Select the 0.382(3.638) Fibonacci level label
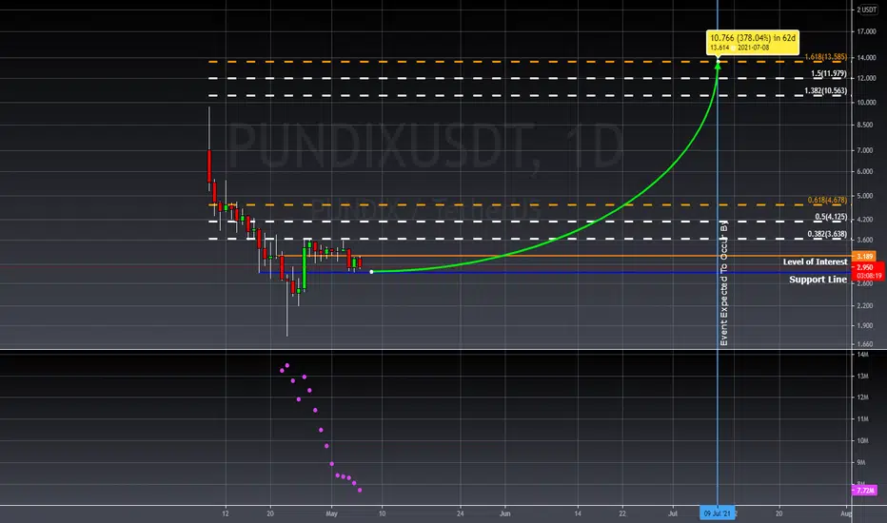This screenshot has height=523, width=887. tap(827, 234)
